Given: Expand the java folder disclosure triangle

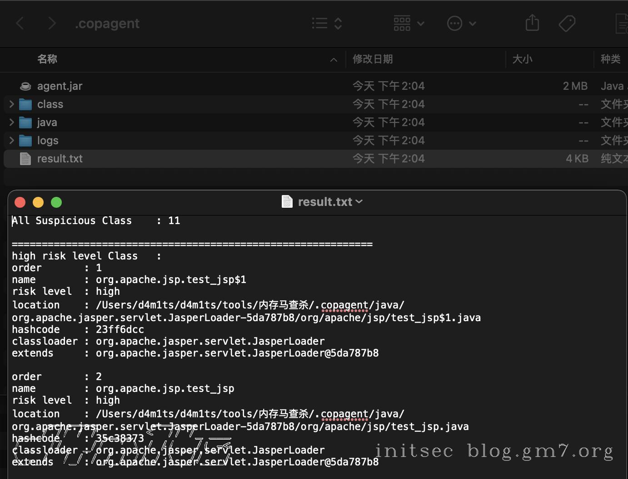Looking at the screenshot, I should click(12, 122).
